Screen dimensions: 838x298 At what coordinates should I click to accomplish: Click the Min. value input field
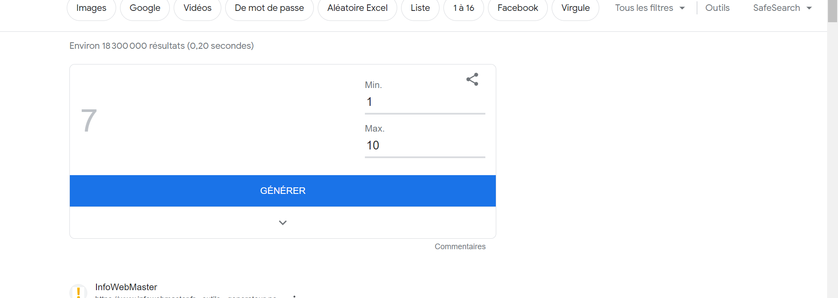click(x=425, y=102)
